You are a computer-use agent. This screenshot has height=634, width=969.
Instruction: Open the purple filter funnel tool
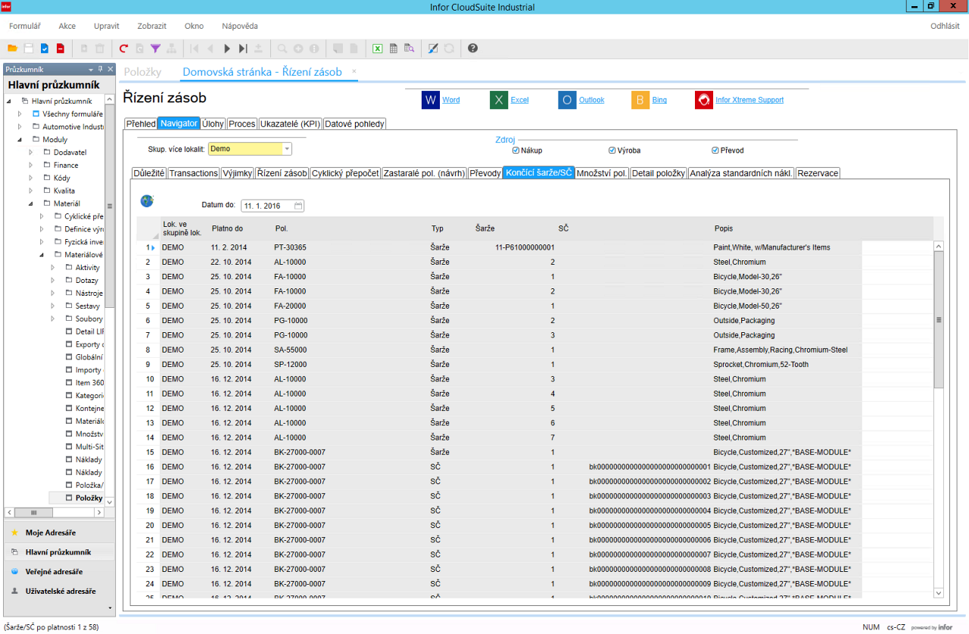(155, 48)
